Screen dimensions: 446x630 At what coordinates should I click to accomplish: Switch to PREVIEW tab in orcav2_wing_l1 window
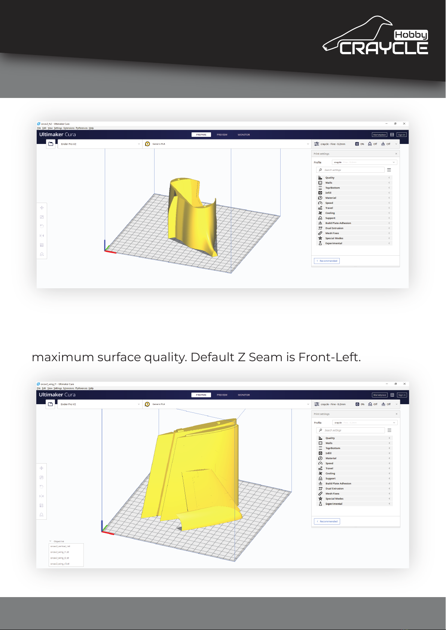tap(222, 395)
